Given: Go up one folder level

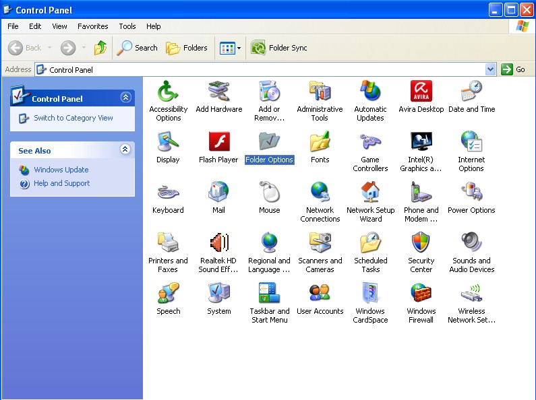Looking at the screenshot, I should [x=100, y=48].
